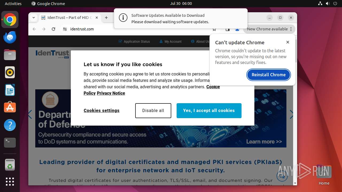342x192 pixels.
Task: Open About Us in top navigation
Action: [200, 41]
